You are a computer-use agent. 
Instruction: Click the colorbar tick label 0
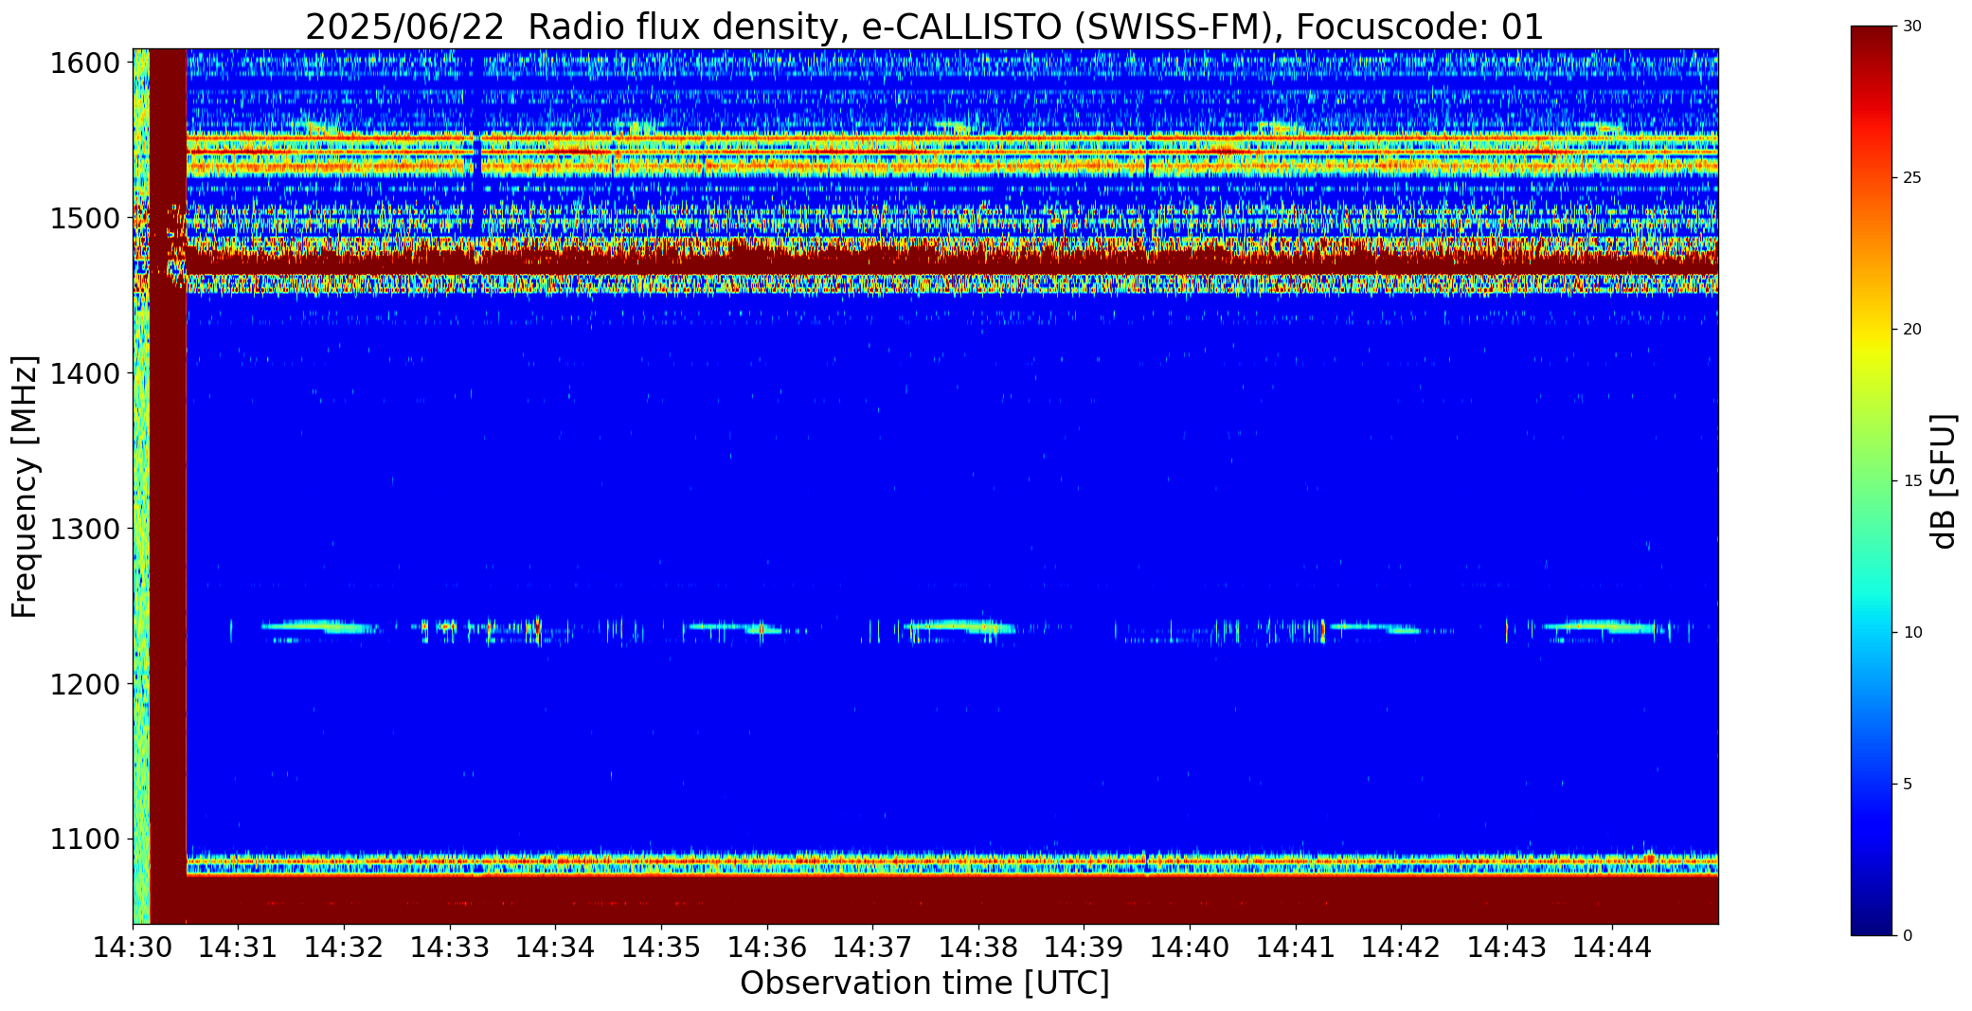pyautogui.click(x=1908, y=936)
